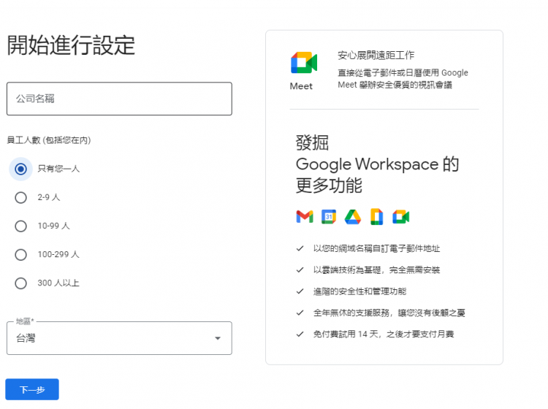Select the 只有您一人 radio option
548x409 pixels.
pyautogui.click(x=21, y=169)
